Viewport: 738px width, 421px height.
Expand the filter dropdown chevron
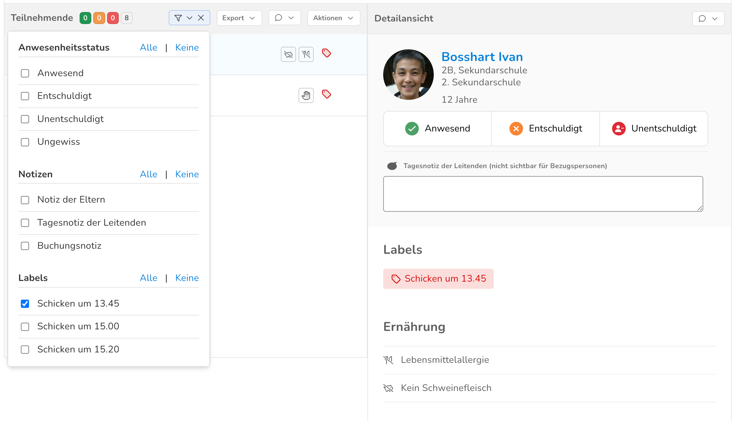pyautogui.click(x=190, y=18)
